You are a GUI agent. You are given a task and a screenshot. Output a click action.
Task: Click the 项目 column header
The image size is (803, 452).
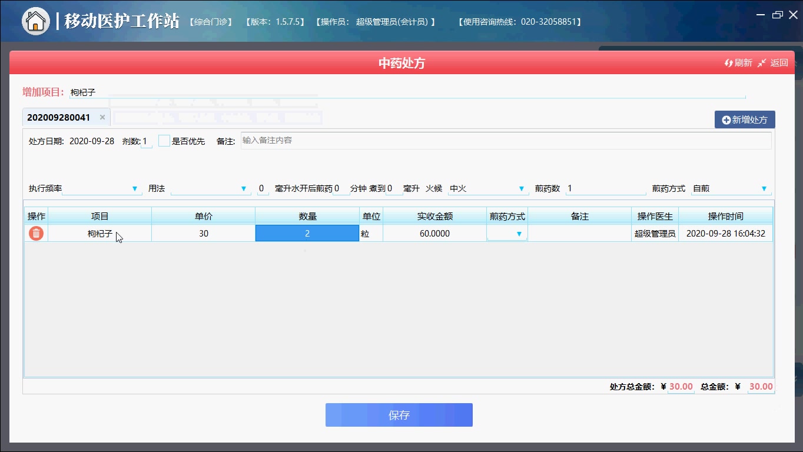[100, 216]
